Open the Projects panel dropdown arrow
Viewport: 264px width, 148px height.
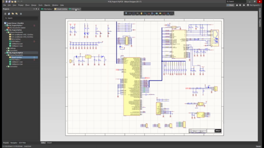coord(34,9)
